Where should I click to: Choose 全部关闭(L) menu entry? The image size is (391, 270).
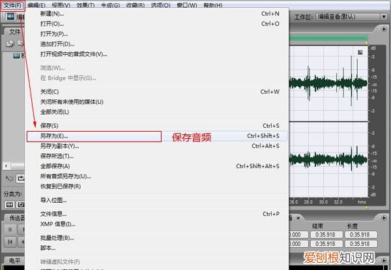pyautogui.click(x=157, y=112)
